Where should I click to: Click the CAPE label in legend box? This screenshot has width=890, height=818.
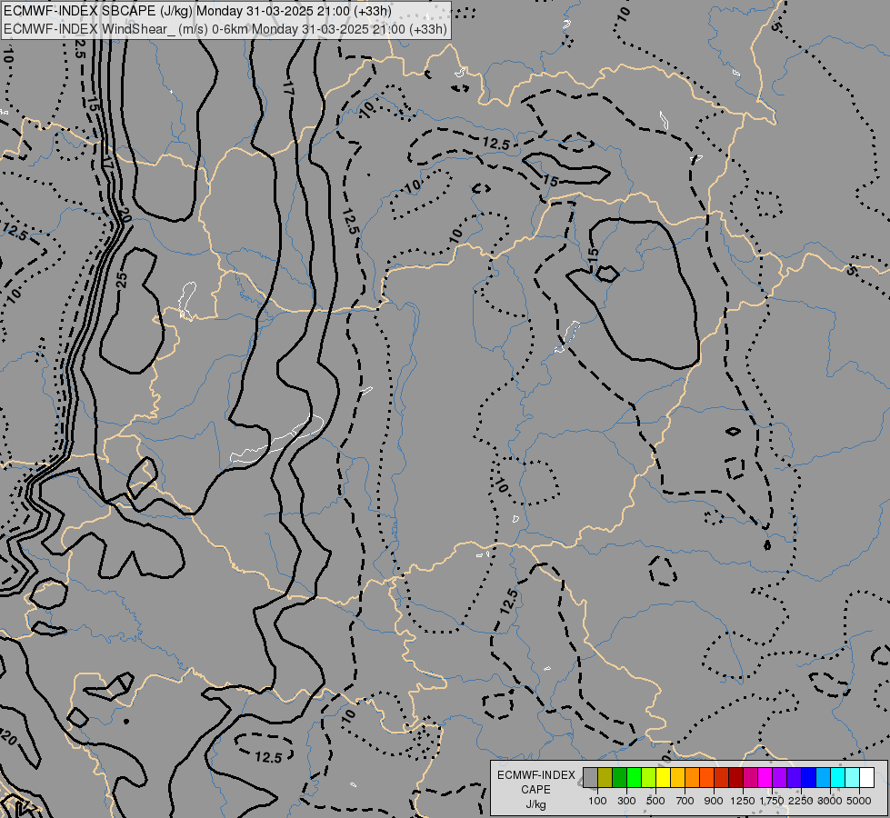pos(535,790)
